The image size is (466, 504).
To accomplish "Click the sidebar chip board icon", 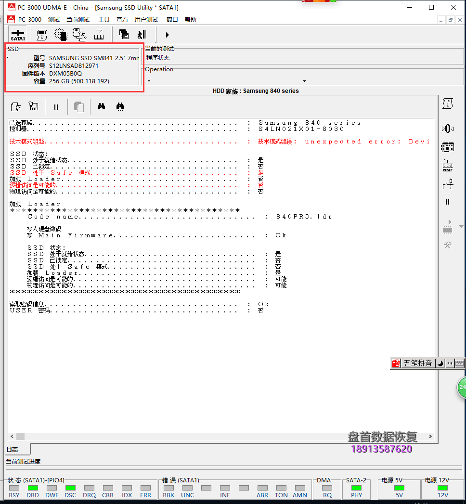I will [447, 147].
